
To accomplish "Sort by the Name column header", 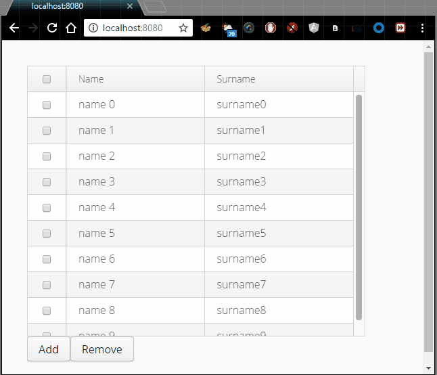I will pyautogui.click(x=135, y=79).
